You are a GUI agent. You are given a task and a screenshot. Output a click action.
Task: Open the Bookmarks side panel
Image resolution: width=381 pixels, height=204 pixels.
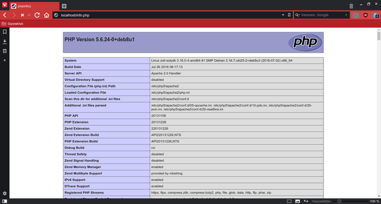[5, 32]
